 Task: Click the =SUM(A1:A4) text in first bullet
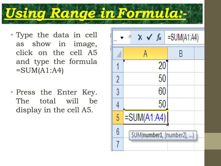click(40, 70)
